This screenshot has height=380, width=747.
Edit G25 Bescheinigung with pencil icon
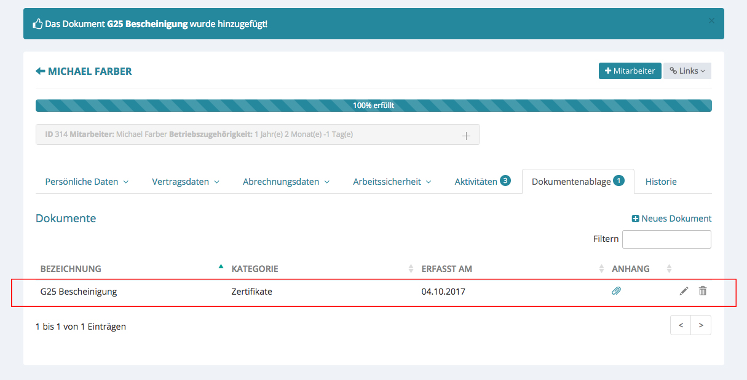(x=684, y=292)
